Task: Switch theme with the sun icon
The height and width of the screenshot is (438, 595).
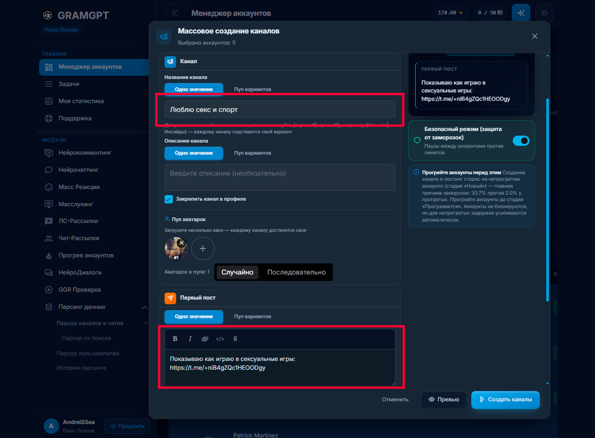Action: 544,13
